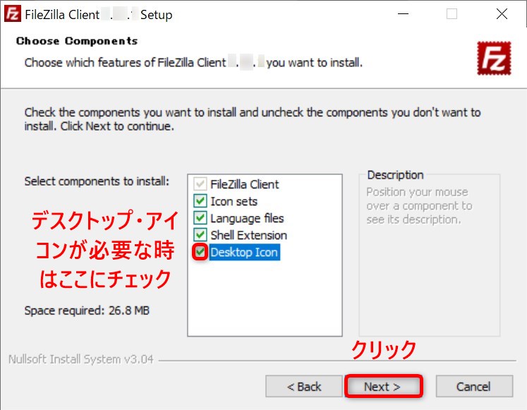Click the 'Space required: 26.8 MB' text
This screenshot has width=527, height=410.
pyautogui.click(x=87, y=310)
